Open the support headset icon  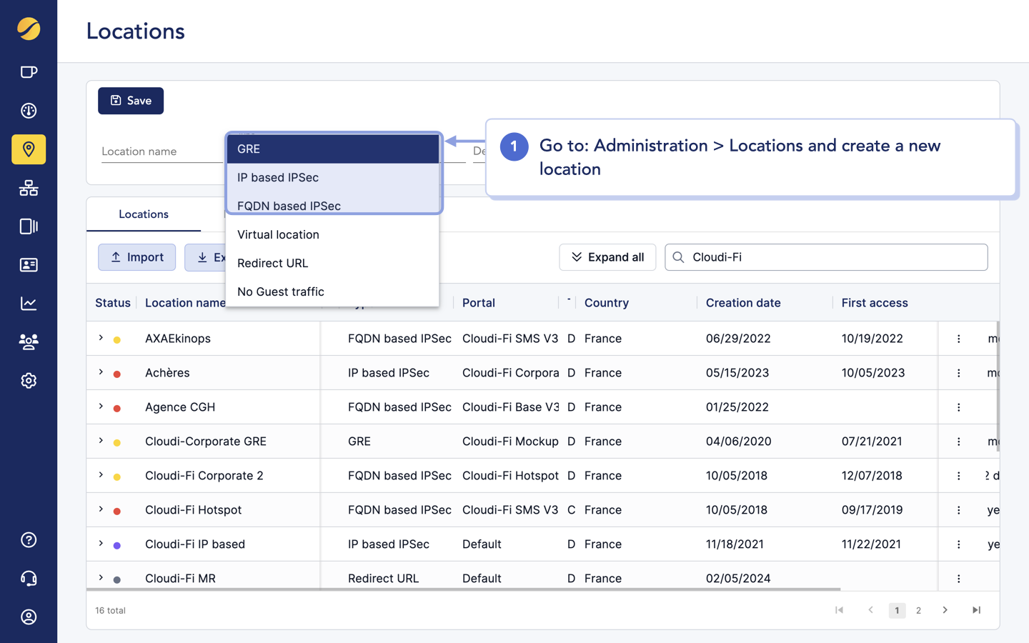tap(29, 579)
